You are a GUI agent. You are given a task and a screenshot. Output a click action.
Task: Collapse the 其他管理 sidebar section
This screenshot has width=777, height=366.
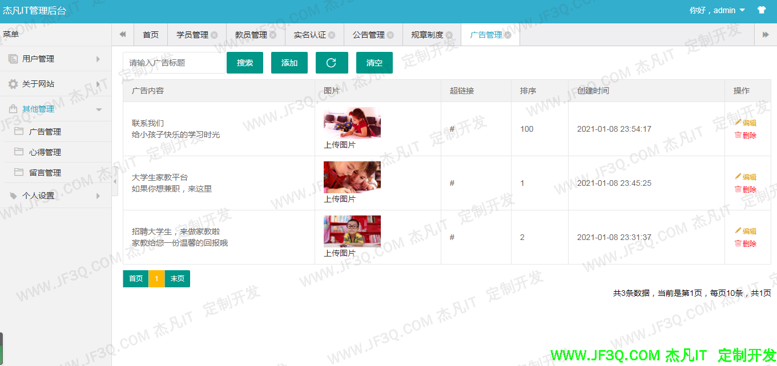point(38,108)
